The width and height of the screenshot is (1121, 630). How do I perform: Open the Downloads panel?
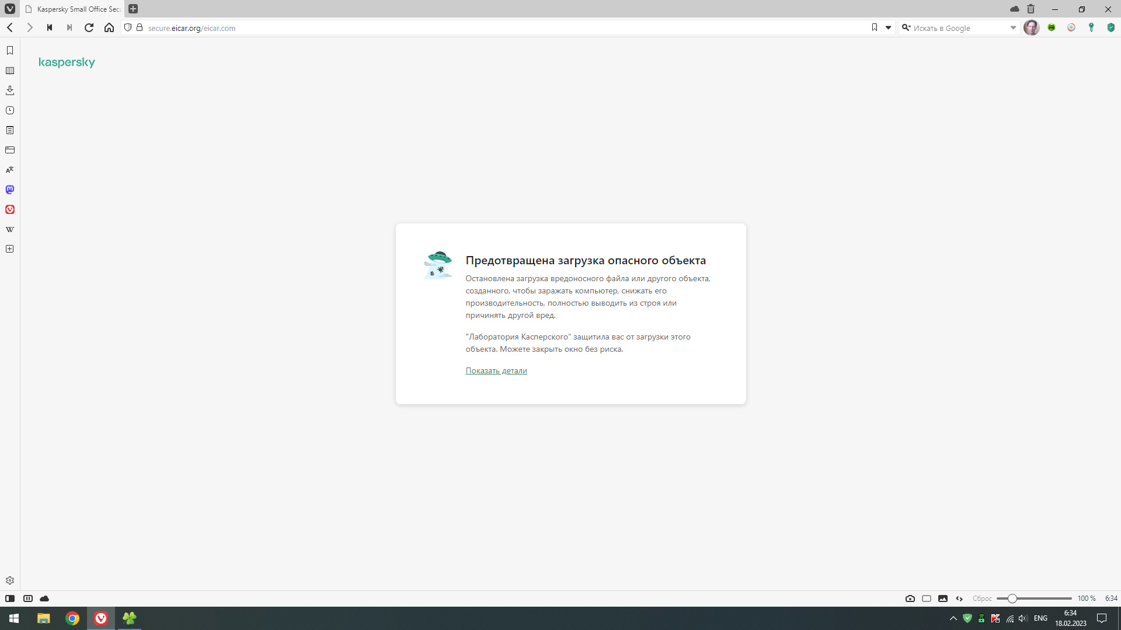point(10,90)
